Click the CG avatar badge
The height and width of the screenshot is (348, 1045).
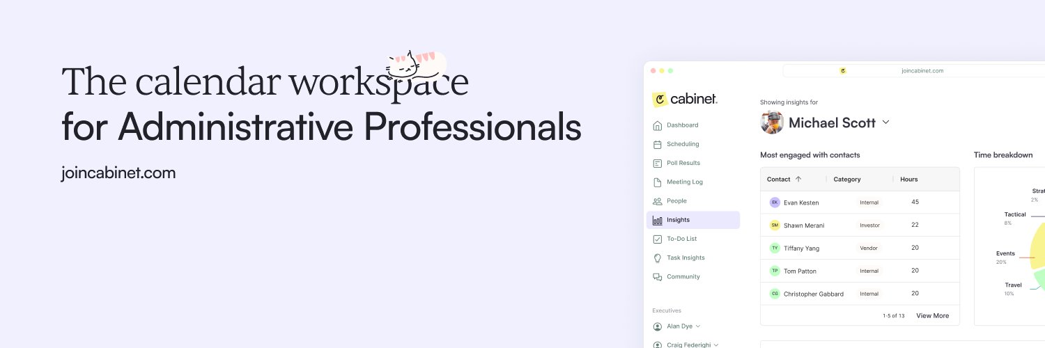775,294
